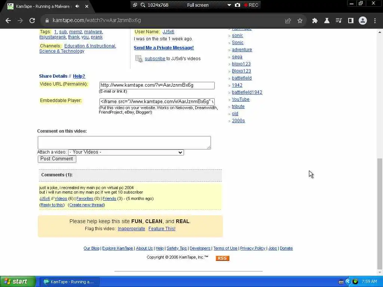The height and width of the screenshot is (287, 383).
Task: Click the subscribe icon next to JJ5x6
Action: tap(139, 59)
